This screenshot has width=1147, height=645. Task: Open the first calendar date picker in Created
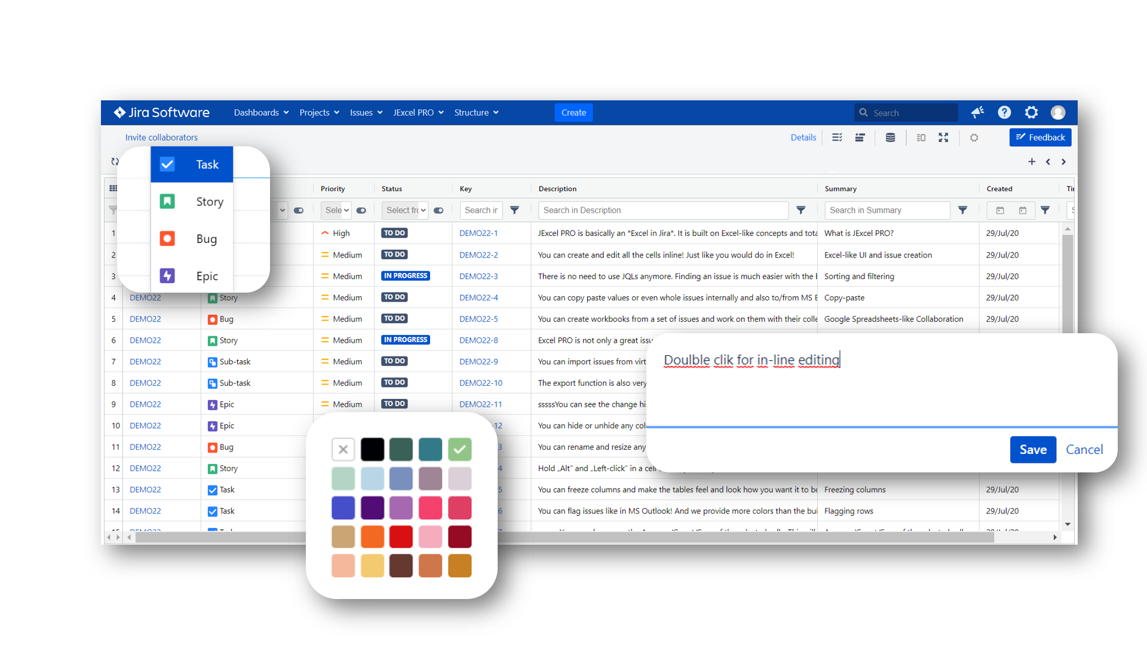click(1000, 210)
